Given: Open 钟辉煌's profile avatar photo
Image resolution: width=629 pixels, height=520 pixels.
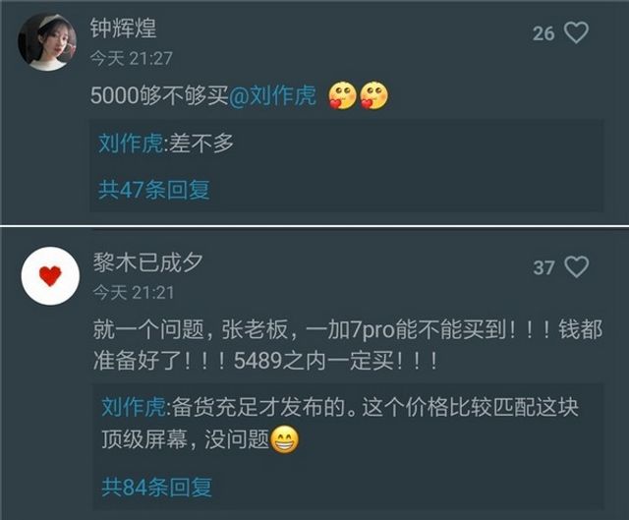Looking at the screenshot, I should pos(47,42).
